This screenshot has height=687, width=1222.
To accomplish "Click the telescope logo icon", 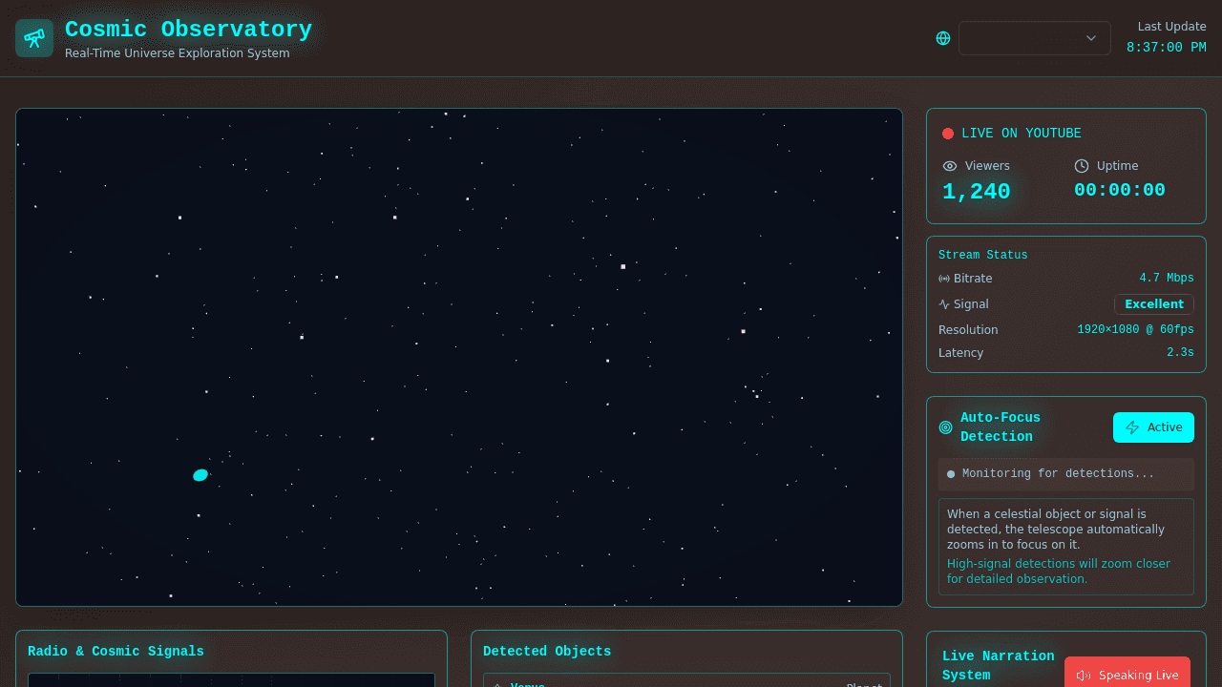I will 33,38.
